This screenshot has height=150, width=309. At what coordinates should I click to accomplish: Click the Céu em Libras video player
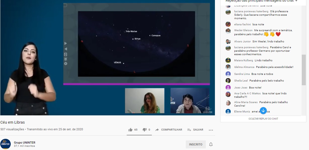point(107,58)
